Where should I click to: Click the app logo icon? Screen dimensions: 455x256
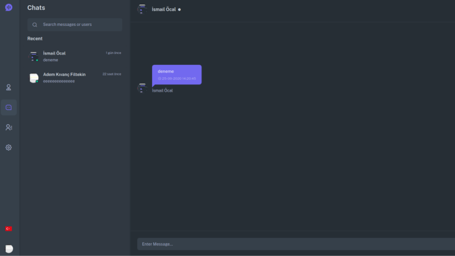pos(8,7)
